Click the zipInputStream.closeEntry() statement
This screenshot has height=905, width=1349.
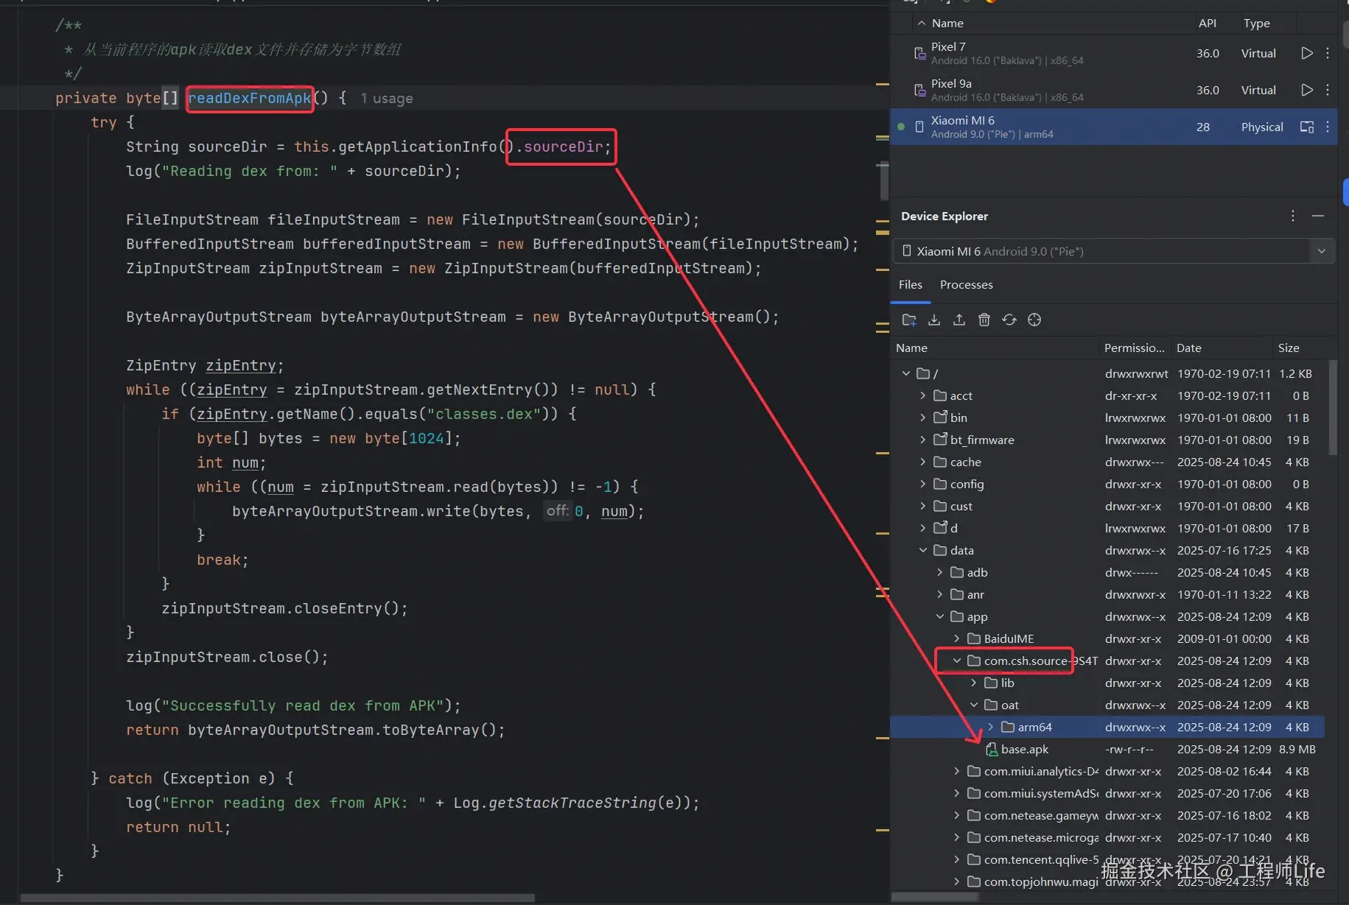click(284, 609)
